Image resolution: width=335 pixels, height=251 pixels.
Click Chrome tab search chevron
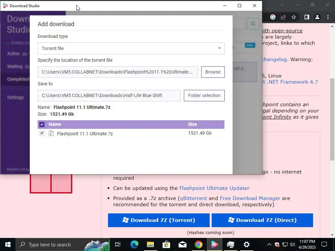pos(282,5)
